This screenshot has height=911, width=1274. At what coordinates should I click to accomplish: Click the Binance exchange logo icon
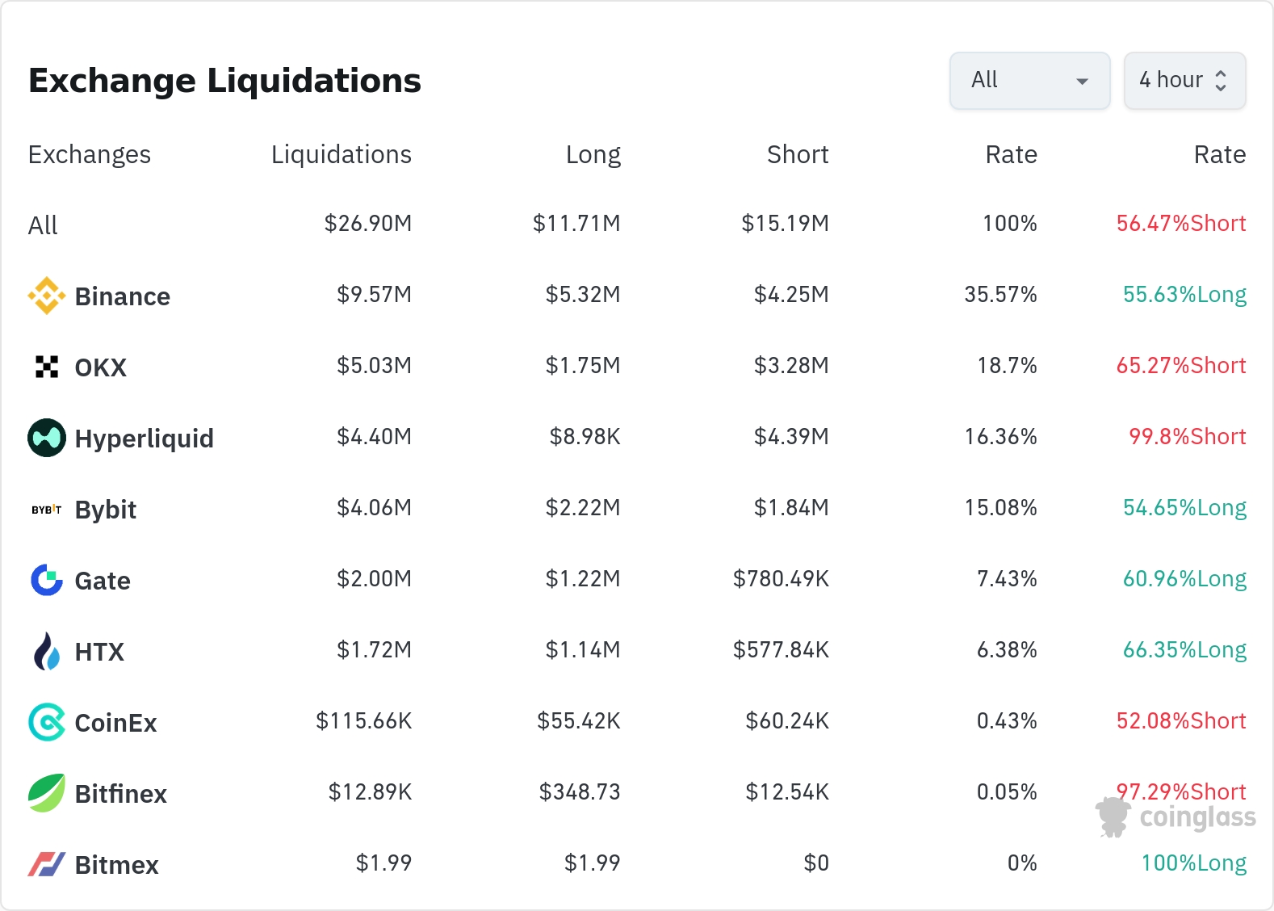click(x=47, y=296)
